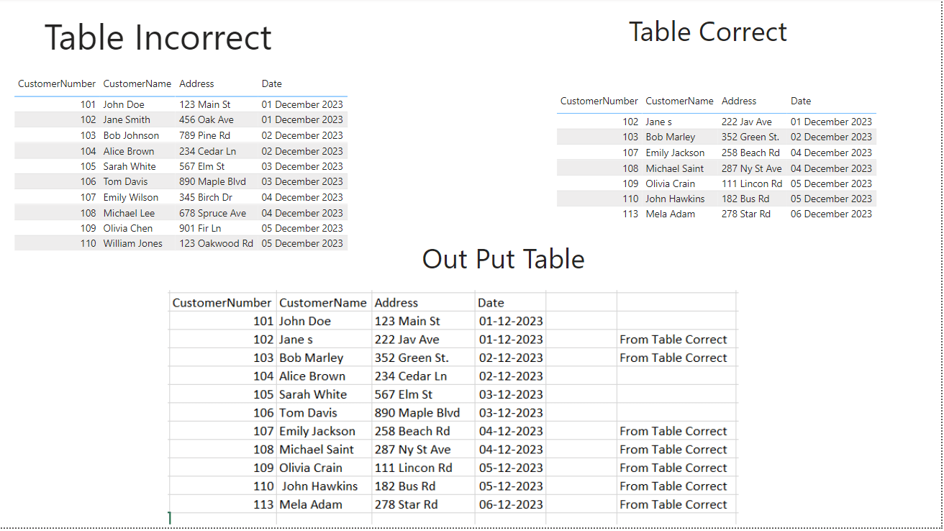This screenshot has height=531, width=944.
Task: Select Olivia Chen's 05 December 2023 date
Action: pyautogui.click(x=302, y=227)
